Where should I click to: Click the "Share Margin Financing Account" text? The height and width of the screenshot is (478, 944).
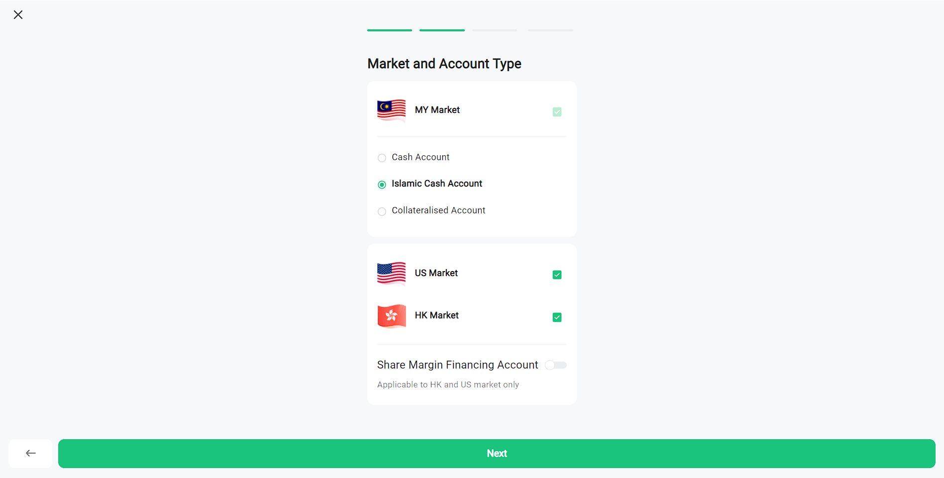pos(457,365)
